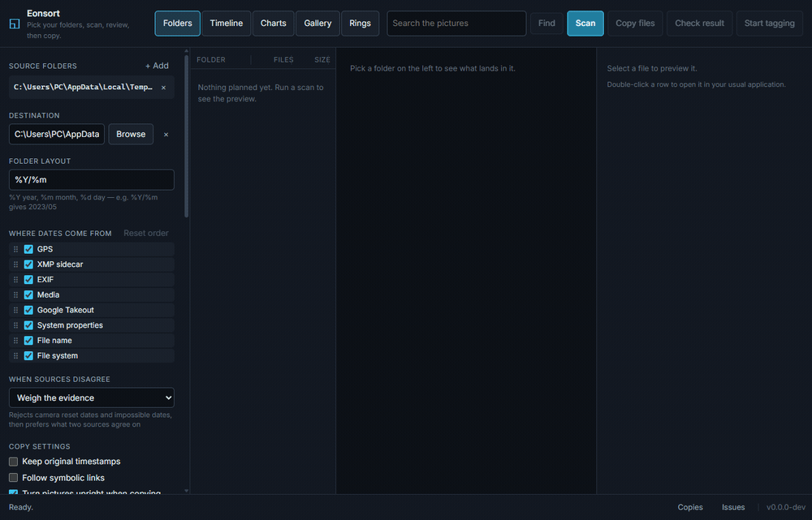Grab the drag handle for Google Takeout
This screenshot has height=520, width=812.
tap(15, 311)
